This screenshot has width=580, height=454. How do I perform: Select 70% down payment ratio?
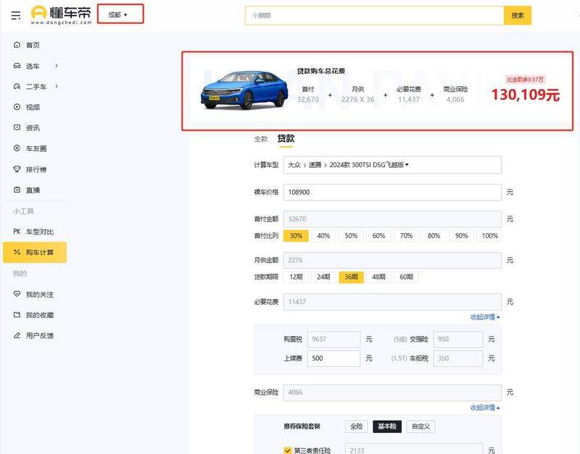click(x=406, y=235)
